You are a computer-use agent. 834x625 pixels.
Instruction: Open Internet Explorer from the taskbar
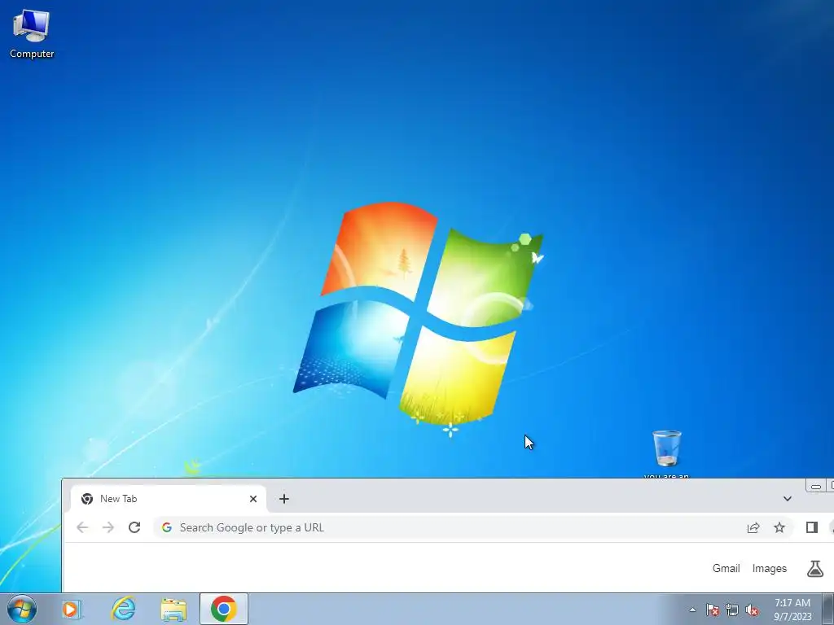[123, 609]
